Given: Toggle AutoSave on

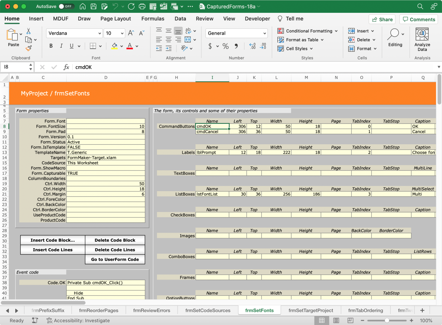Looking at the screenshot, I should pyautogui.click(x=66, y=6).
